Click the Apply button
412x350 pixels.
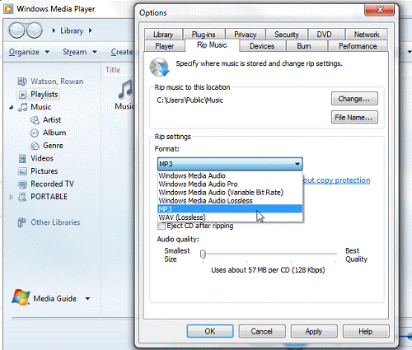click(314, 331)
